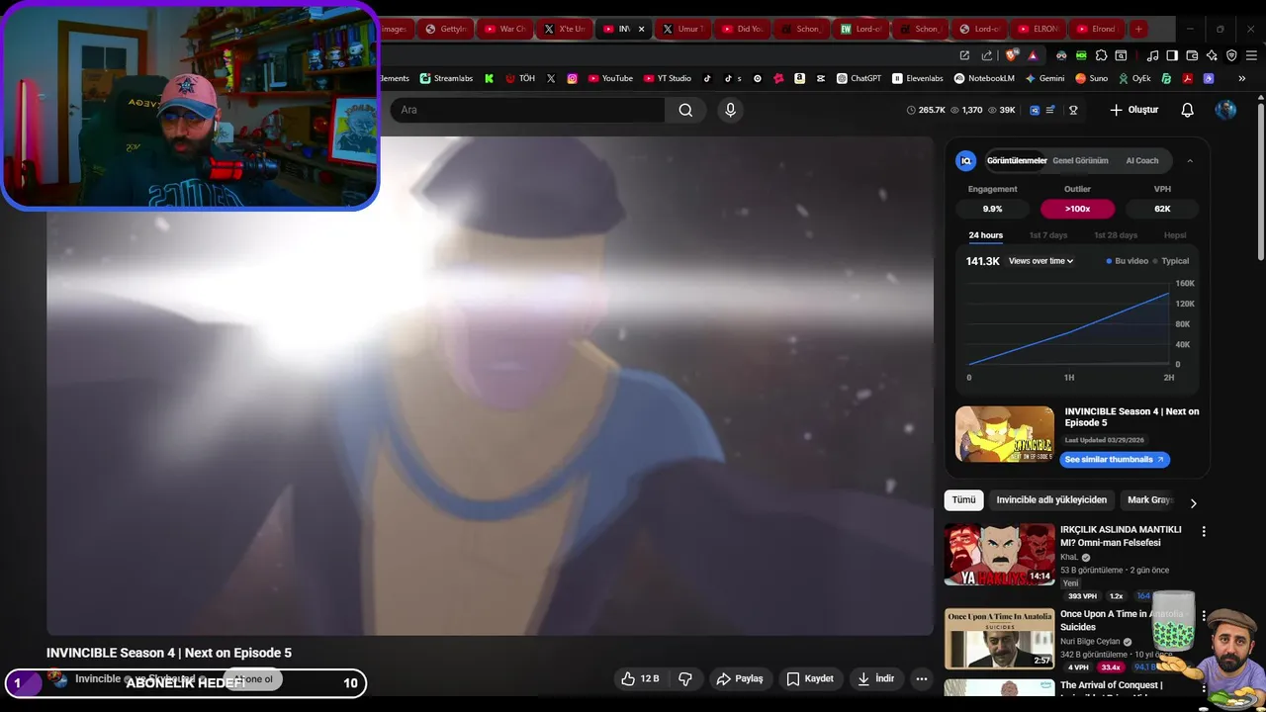Open more actions ellipsis under video
Image resolution: width=1266 pixels, height=712 pixels.
(x=922, y=678)
